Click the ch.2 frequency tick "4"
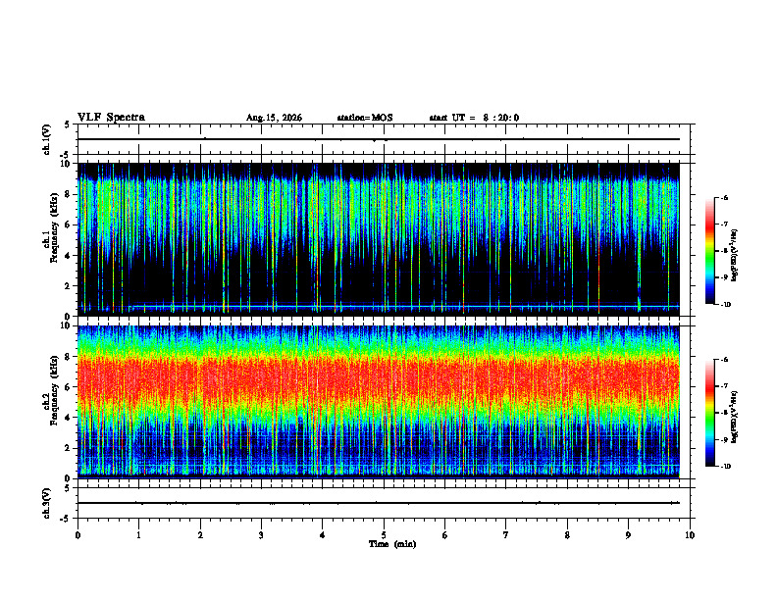 click(x=69, y=418)
